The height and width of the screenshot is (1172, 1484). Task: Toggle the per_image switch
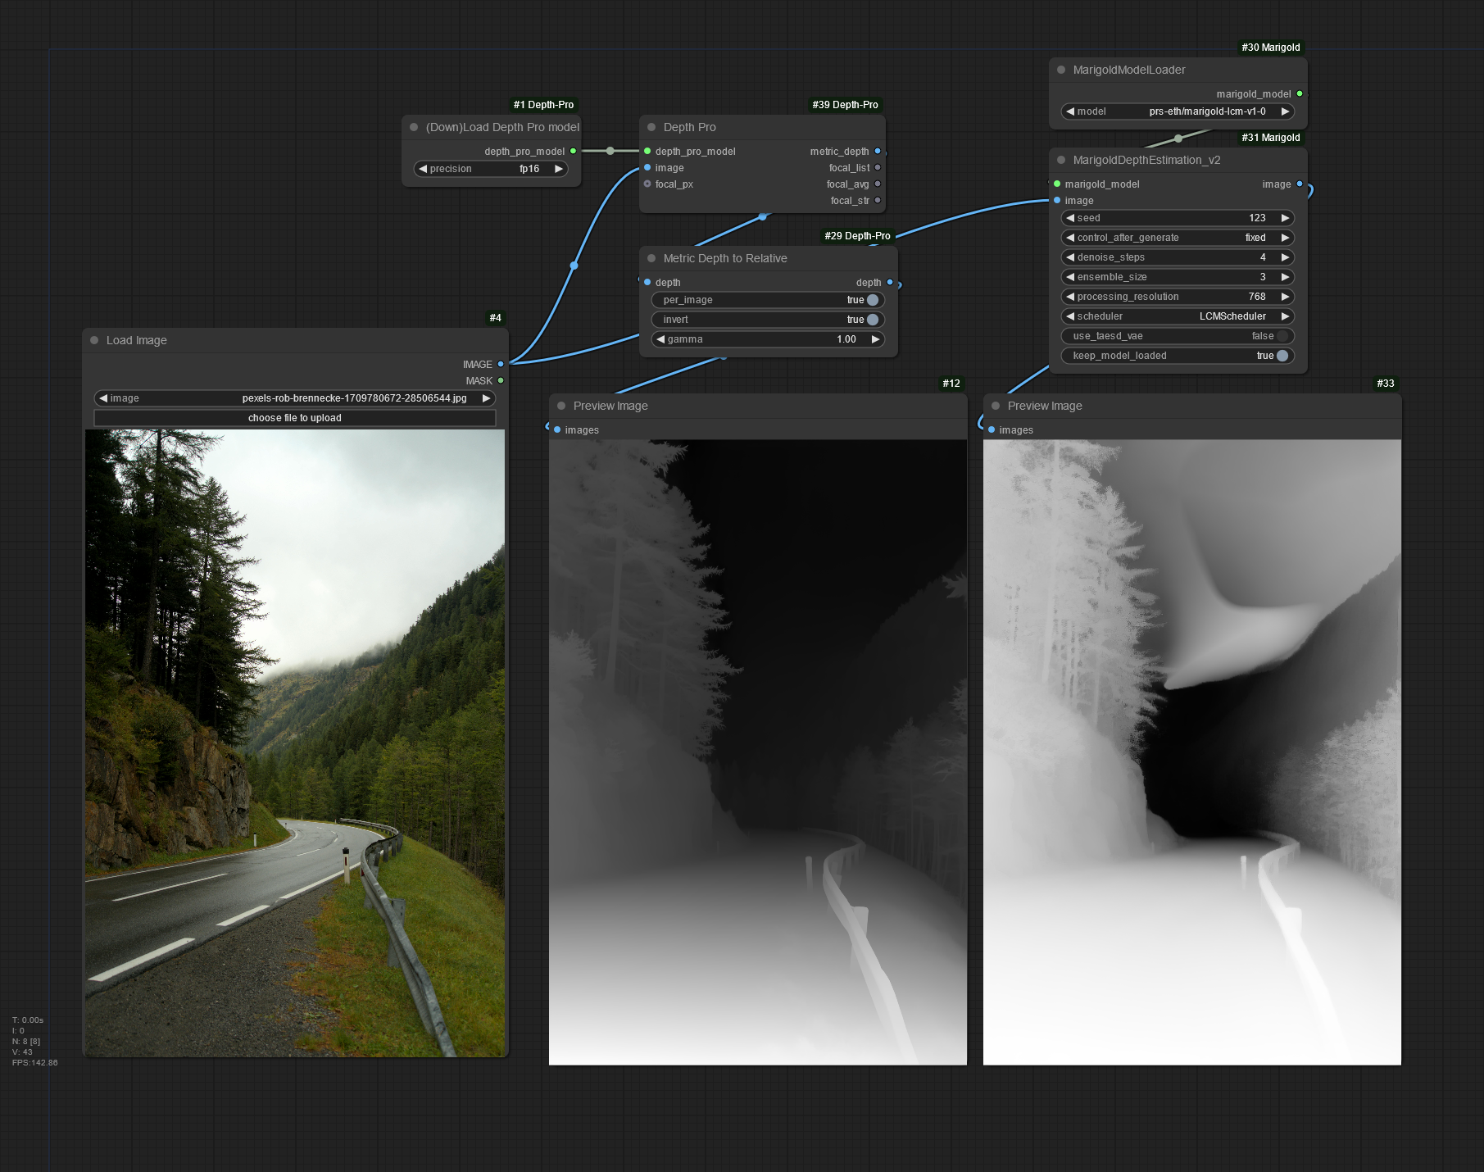[x=873, y=300]
